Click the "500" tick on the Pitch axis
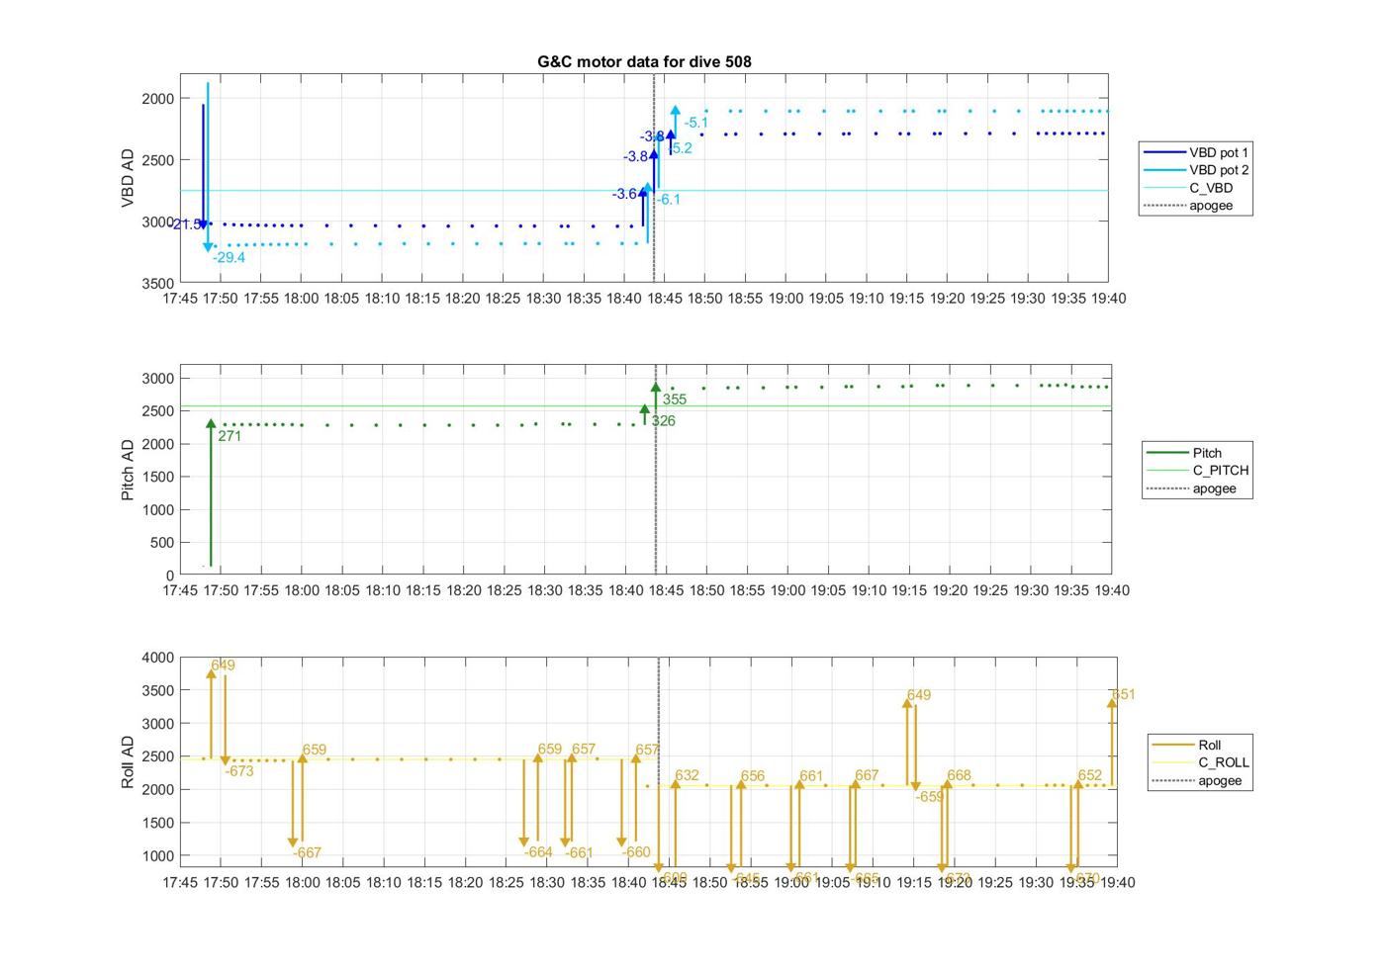Screen dimensions: 1385x975 [x=163, y=543]
